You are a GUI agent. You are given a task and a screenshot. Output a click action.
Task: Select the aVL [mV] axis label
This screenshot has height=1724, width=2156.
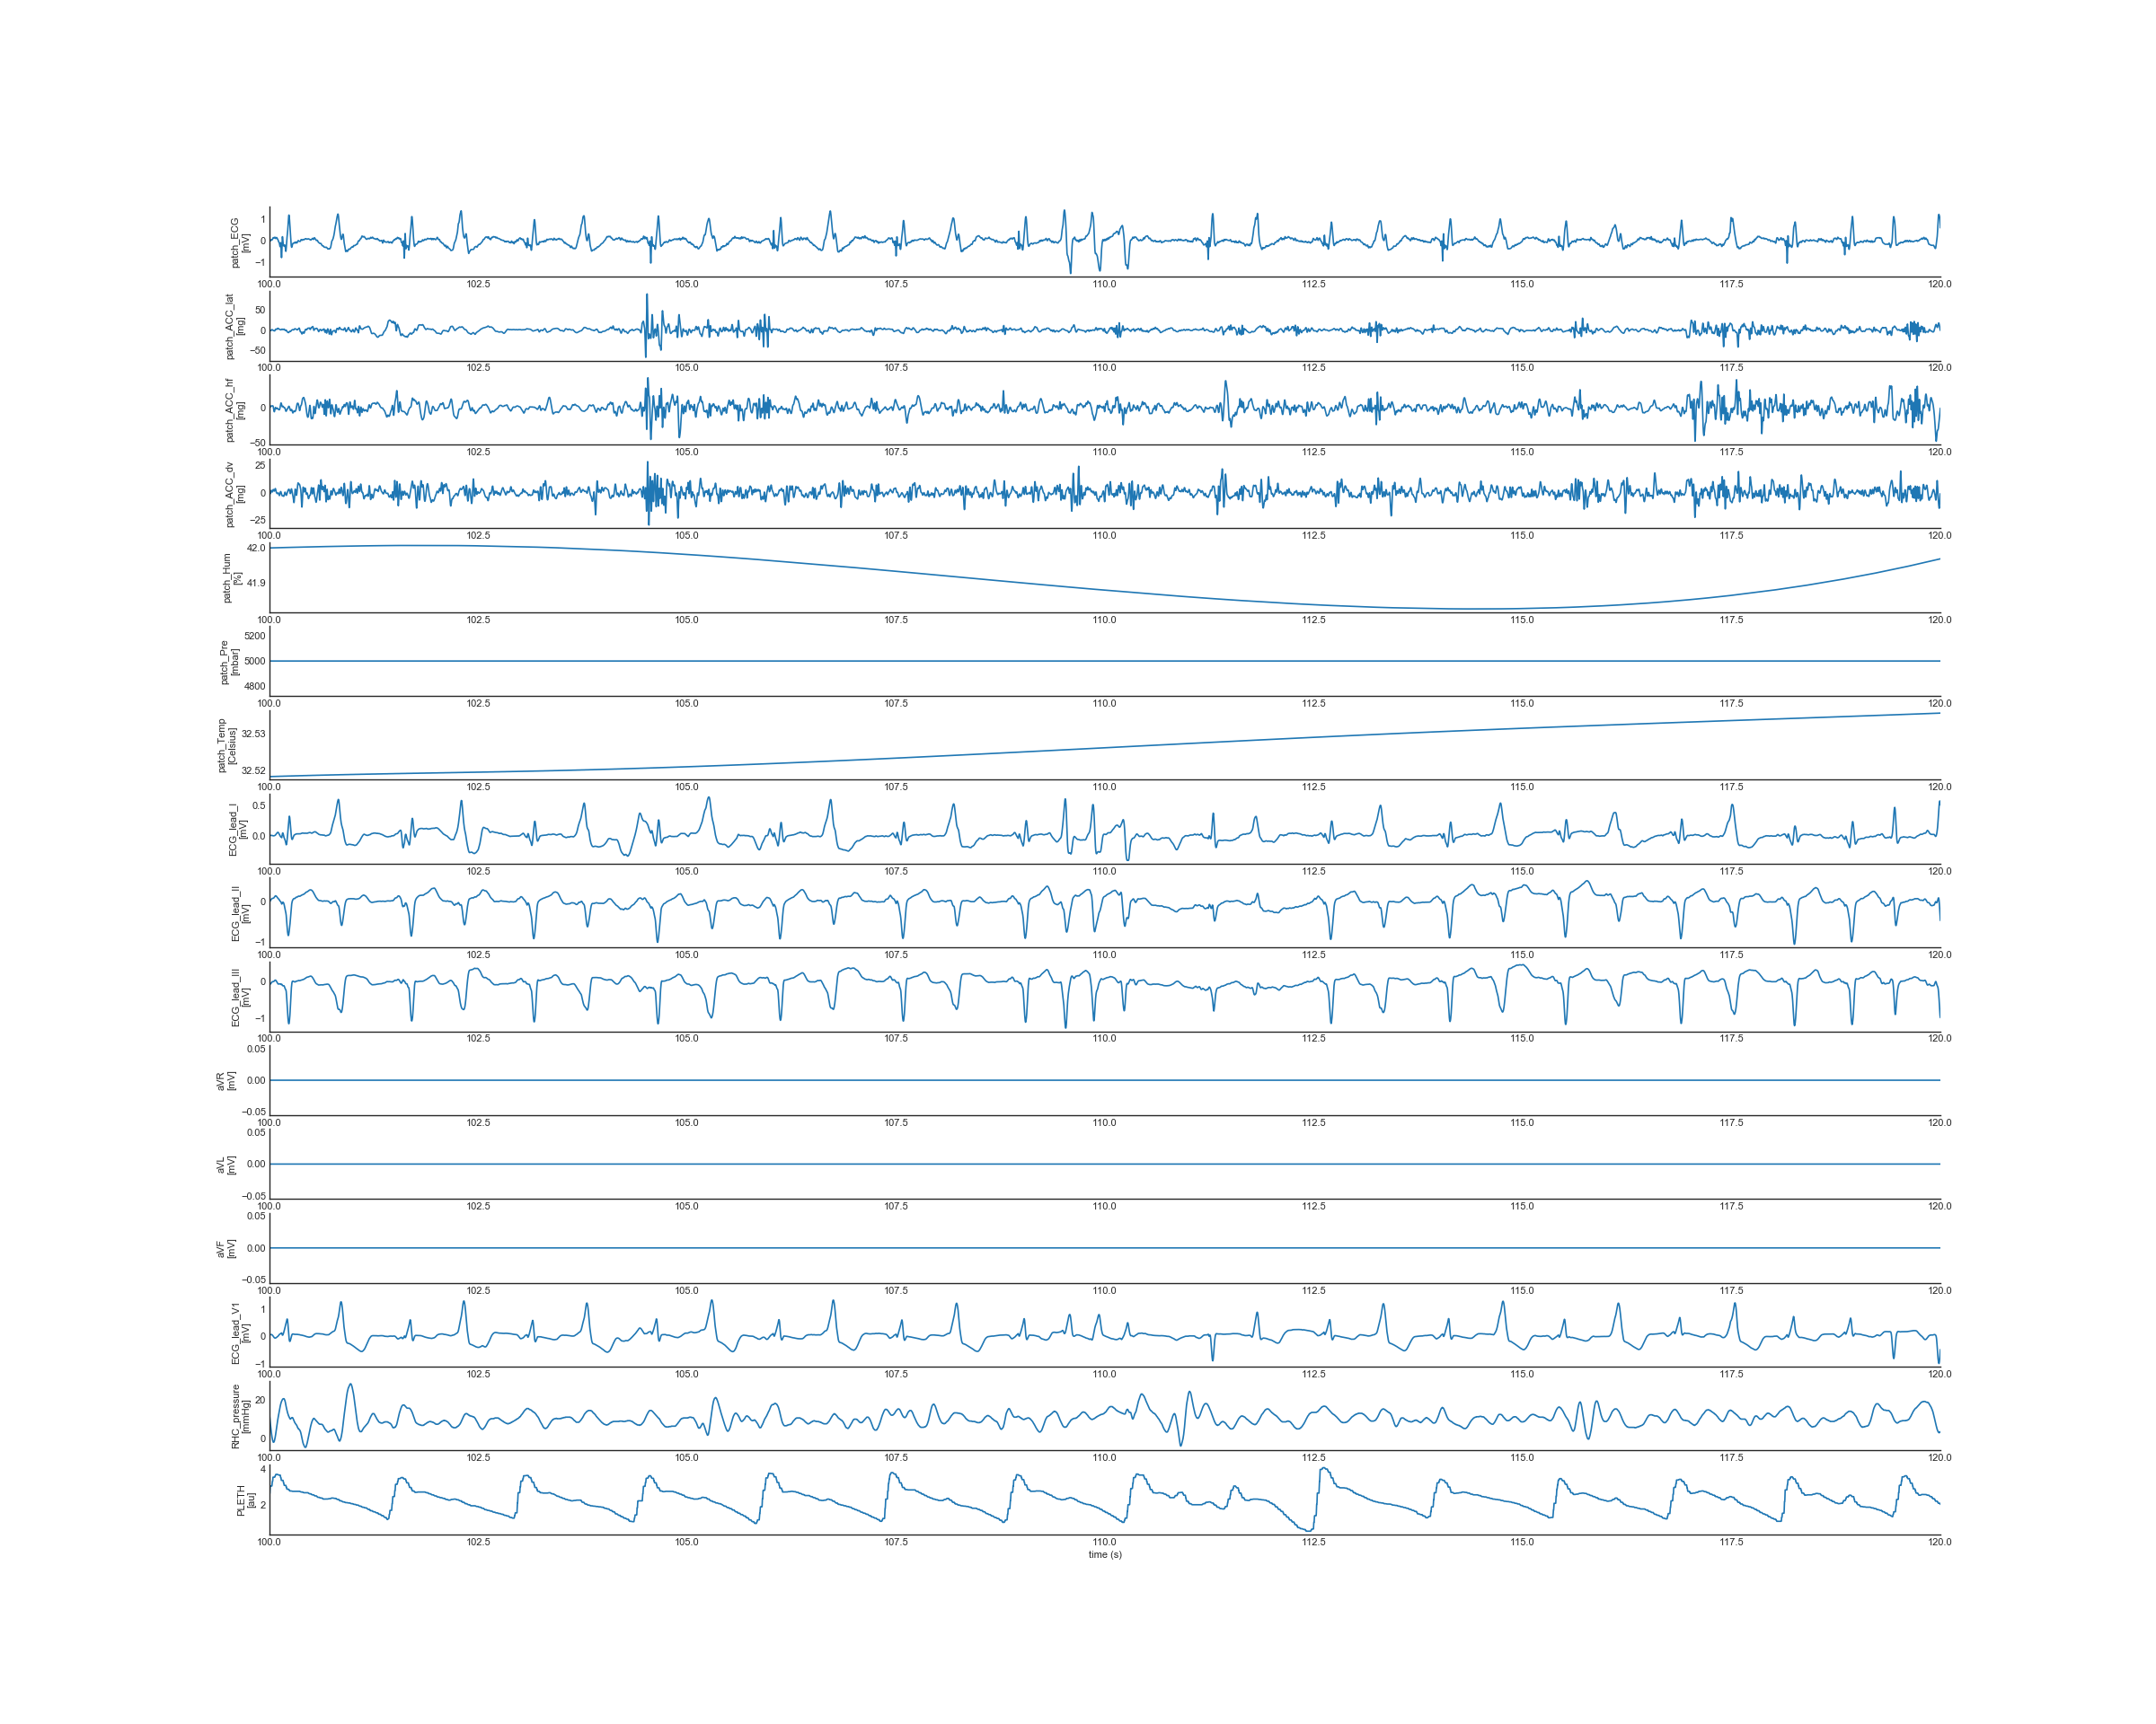[226, 1165]
